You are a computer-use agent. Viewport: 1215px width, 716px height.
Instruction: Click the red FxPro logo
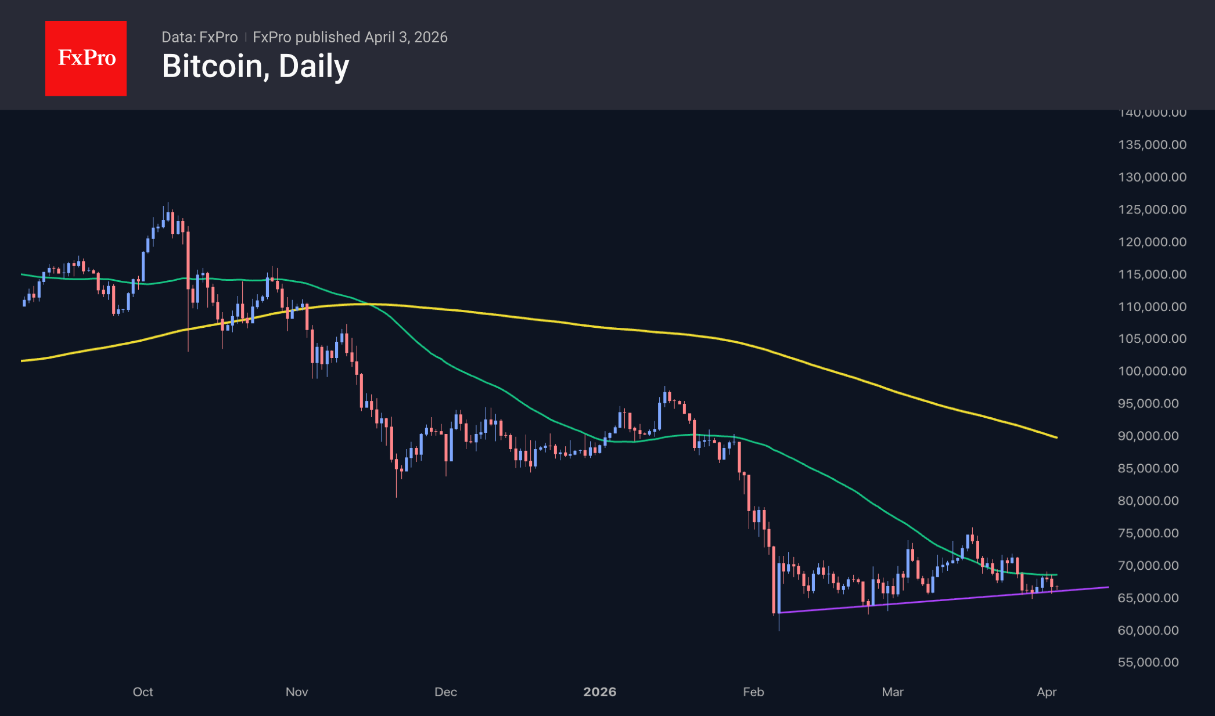pos(86,58)
